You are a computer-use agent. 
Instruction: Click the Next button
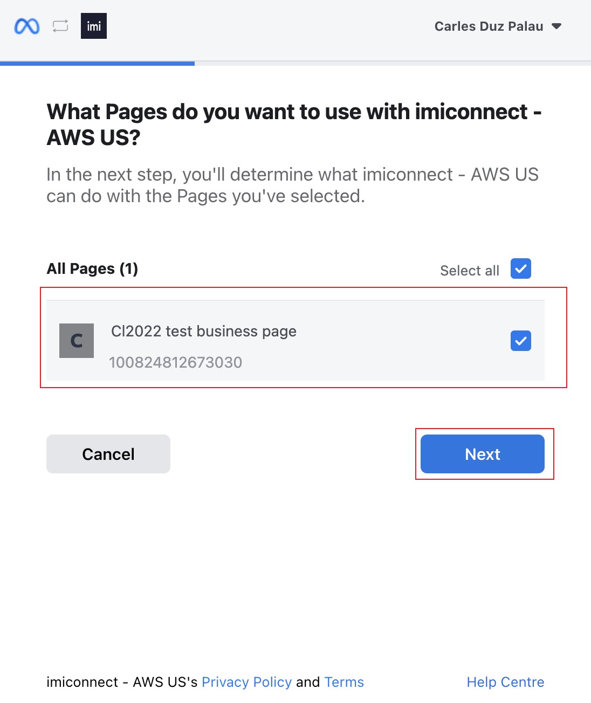[483, 454]
